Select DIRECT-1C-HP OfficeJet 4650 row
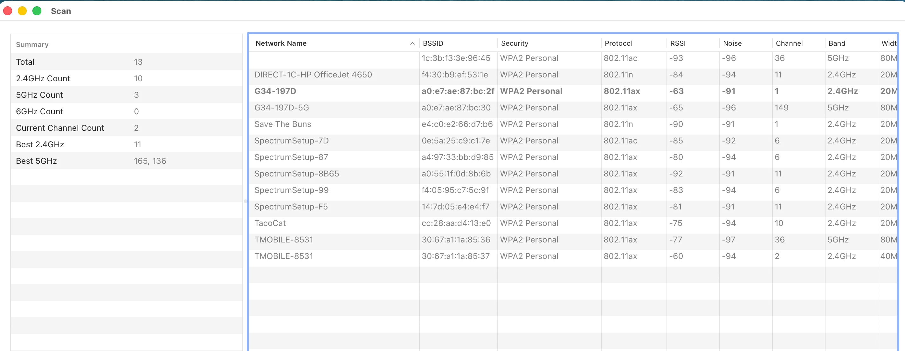The height and width of the screenshot is (351, 905). [x=313, y=75]
